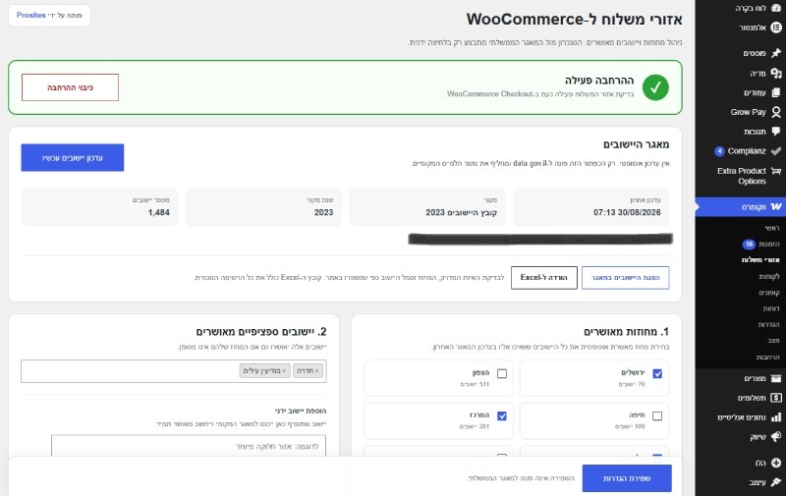Click the 2. יישובים ספציפיים מאושרים heading
Viewport: 786px width, 496px height.
[261, 332]
